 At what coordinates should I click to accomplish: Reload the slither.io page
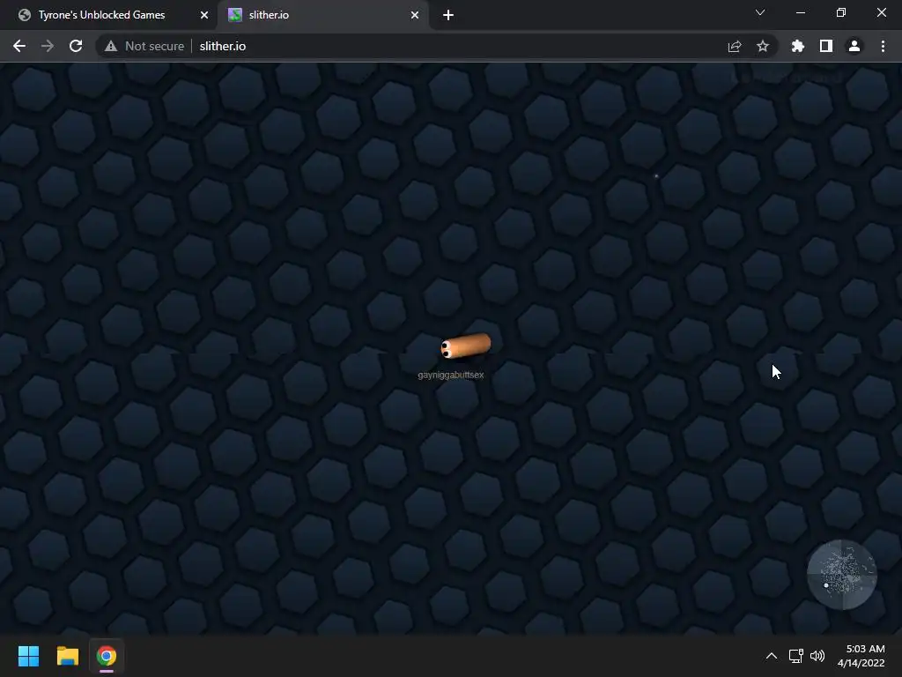(x=76, y=46)
